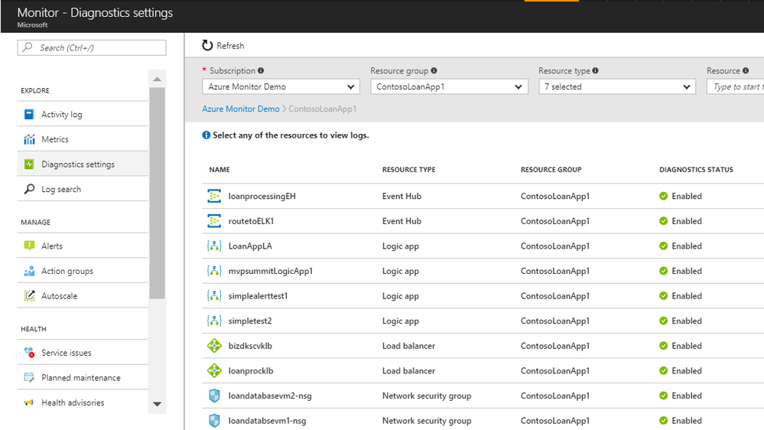
Task: Click the Azure Monitor Demo breadcrumb link
Action: [241, 109]
